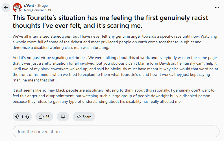Click the “nah, he meant that shit” quote
The width and height of the screenshot is (224, 141).
[34, 80]
